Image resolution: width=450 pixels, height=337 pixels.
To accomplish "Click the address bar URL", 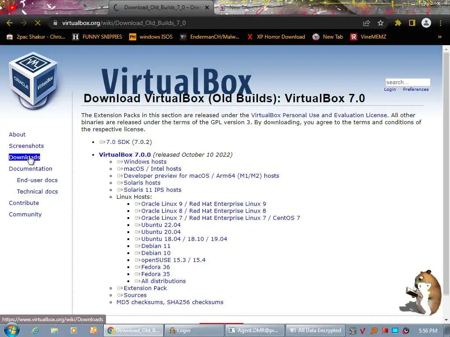I will pyautogui.click(x=124, y=23).
